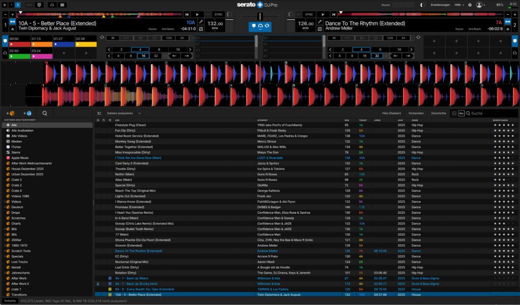Trigger the orange hot cue at 01:13
This screenshot has height=305, width=520.
pyautogui.click(x=42, y=45)
